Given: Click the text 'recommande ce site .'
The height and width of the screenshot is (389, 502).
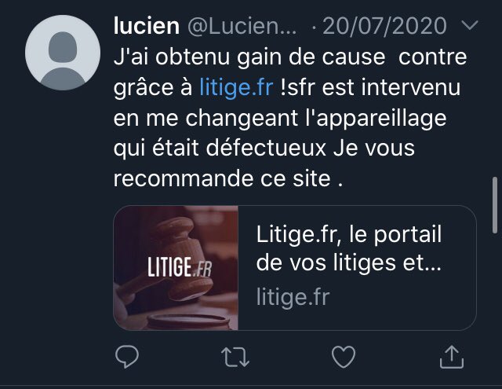Looking at the screenshot, I should click(228, 178).
